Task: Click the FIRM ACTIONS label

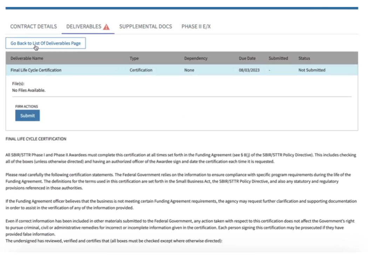Action: tap(27, 106)
